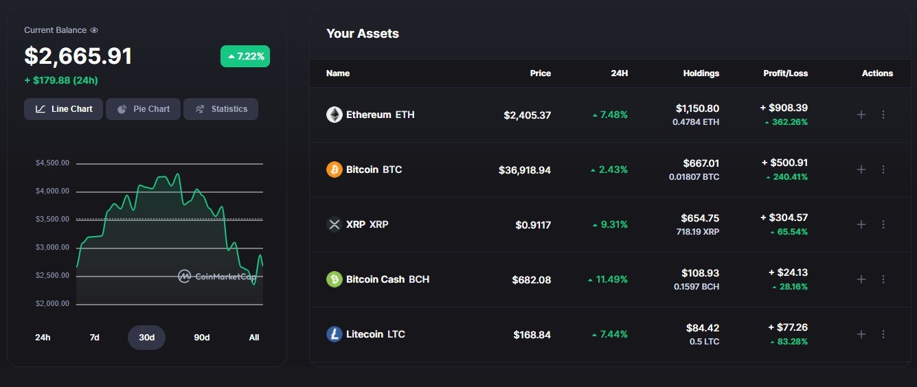Add transaction with Litecoin plus icon
917x387 pixels.
pos(861,334)
